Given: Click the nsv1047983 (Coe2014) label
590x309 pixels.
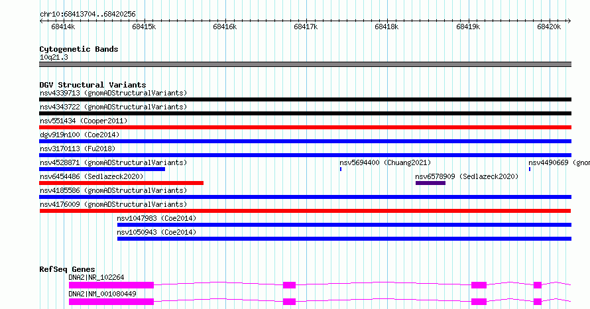Looking at the screenshot, I should [x=156, y=218].
